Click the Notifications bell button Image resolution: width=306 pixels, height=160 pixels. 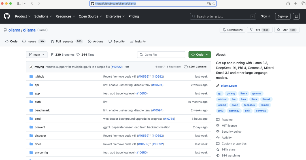tap(232, 30)
